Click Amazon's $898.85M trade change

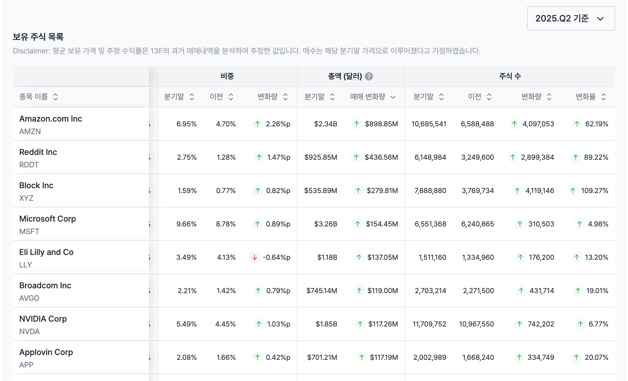381,124
